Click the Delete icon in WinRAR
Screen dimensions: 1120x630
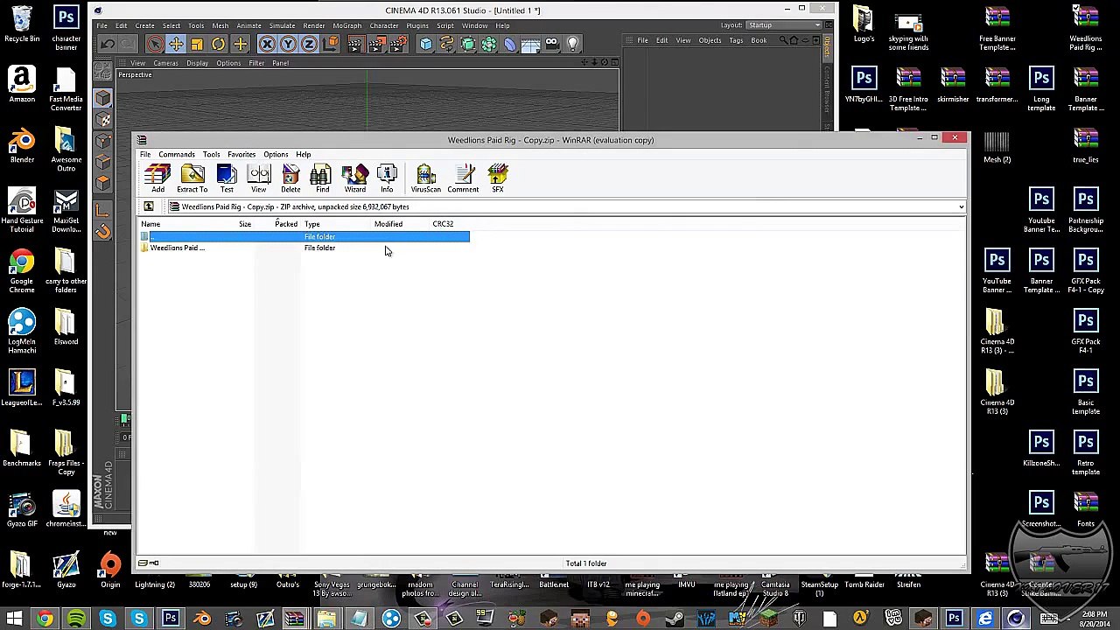(290, 178)
